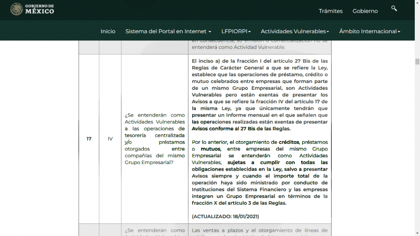The height and width of the screenshot is (236, 420).
Task: Open the Actividades Vulnerables dropdown
Action: (295, 31)
